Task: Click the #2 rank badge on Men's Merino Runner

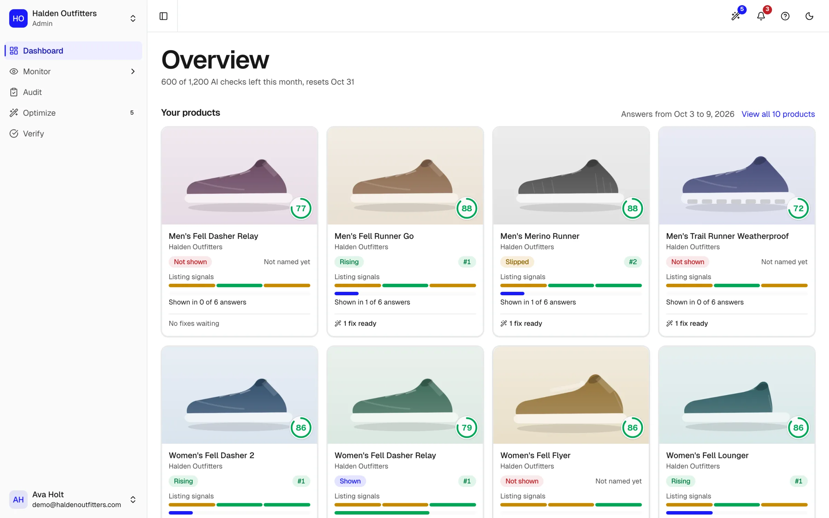Action: coord(632,262)
